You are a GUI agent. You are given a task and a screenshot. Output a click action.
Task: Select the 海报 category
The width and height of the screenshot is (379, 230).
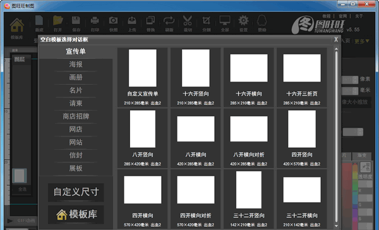point(76,64)
